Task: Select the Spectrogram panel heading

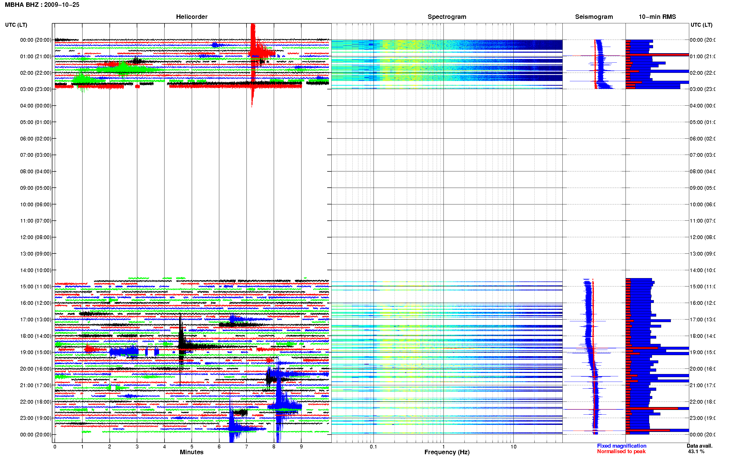Action: 447,17
